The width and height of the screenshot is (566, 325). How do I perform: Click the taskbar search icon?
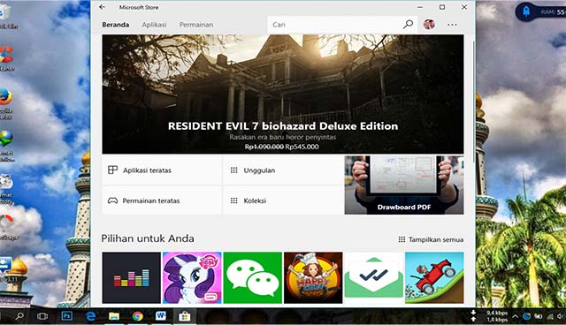tap(19, 316)
